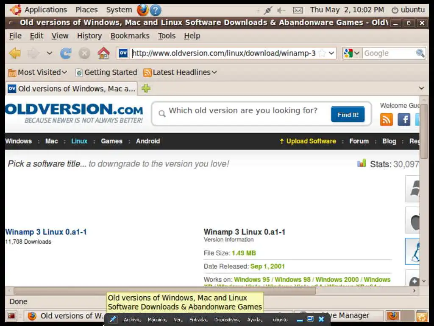
Task: Open the mail envelope indicator in the panel
Action: (x=298, y=10)
